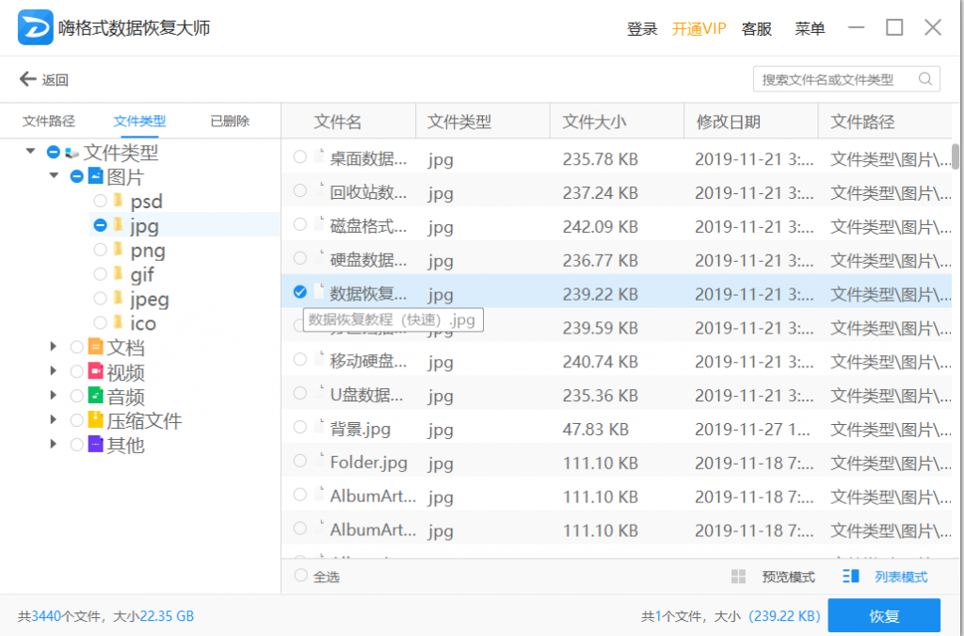Expand the 其他 tree node
Viewport: 964px width, 636px height.
[54, 444]
